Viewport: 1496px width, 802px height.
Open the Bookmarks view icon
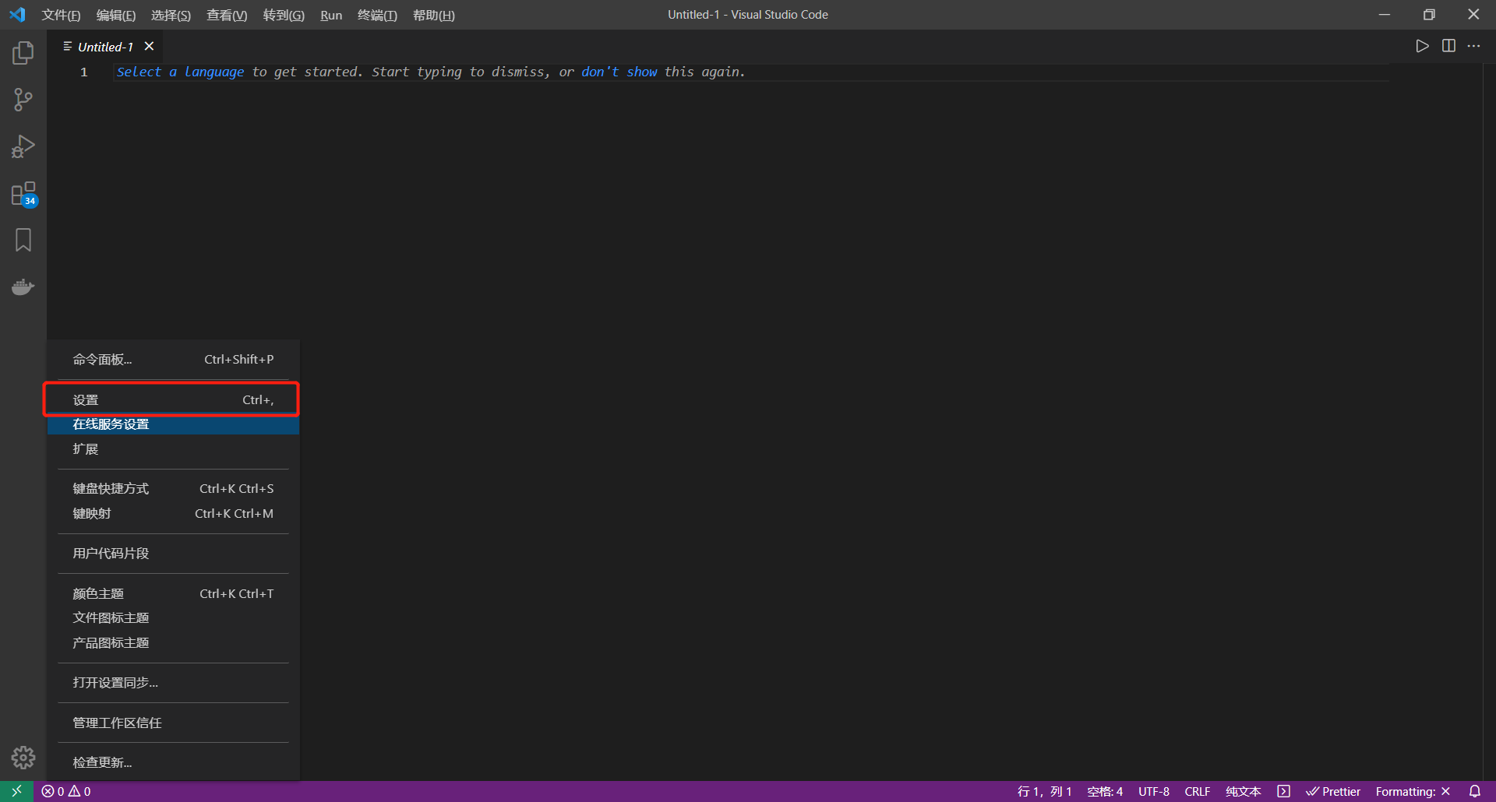pos(23,240)
